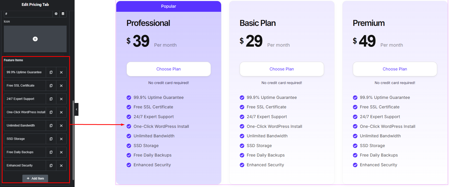Remove the SSD Storage feature item
Screen dimensions: 457x187
[x=61, y=139]
